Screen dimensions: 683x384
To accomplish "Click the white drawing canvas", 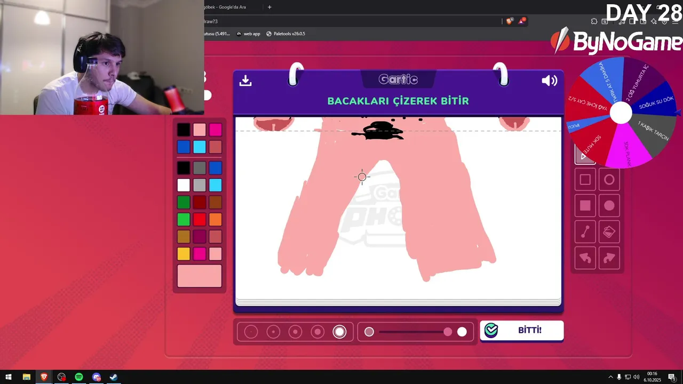I will (x=398, y=209).
